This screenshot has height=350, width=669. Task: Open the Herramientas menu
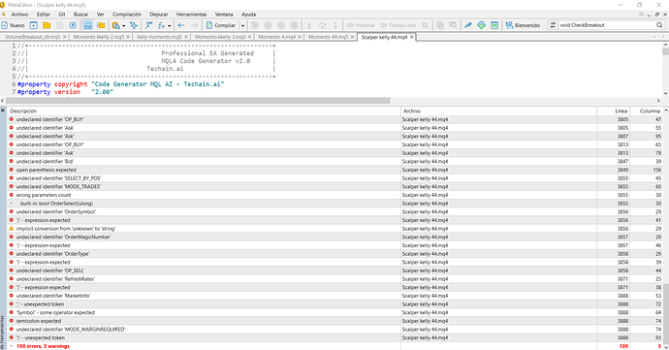(192, 15)
